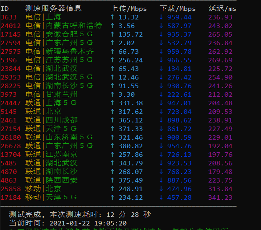Click the upload value 135.72
Viewport: 261px width, 230px height.
pyautogui.click(x=131, y=34)
